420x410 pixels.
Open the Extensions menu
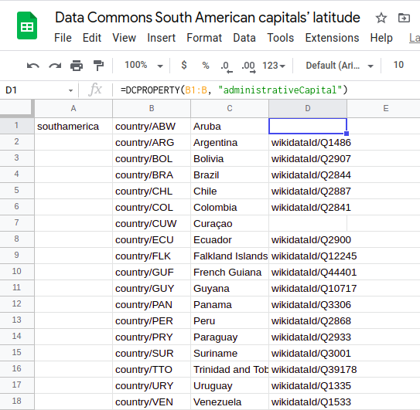(x=332, y=38)
